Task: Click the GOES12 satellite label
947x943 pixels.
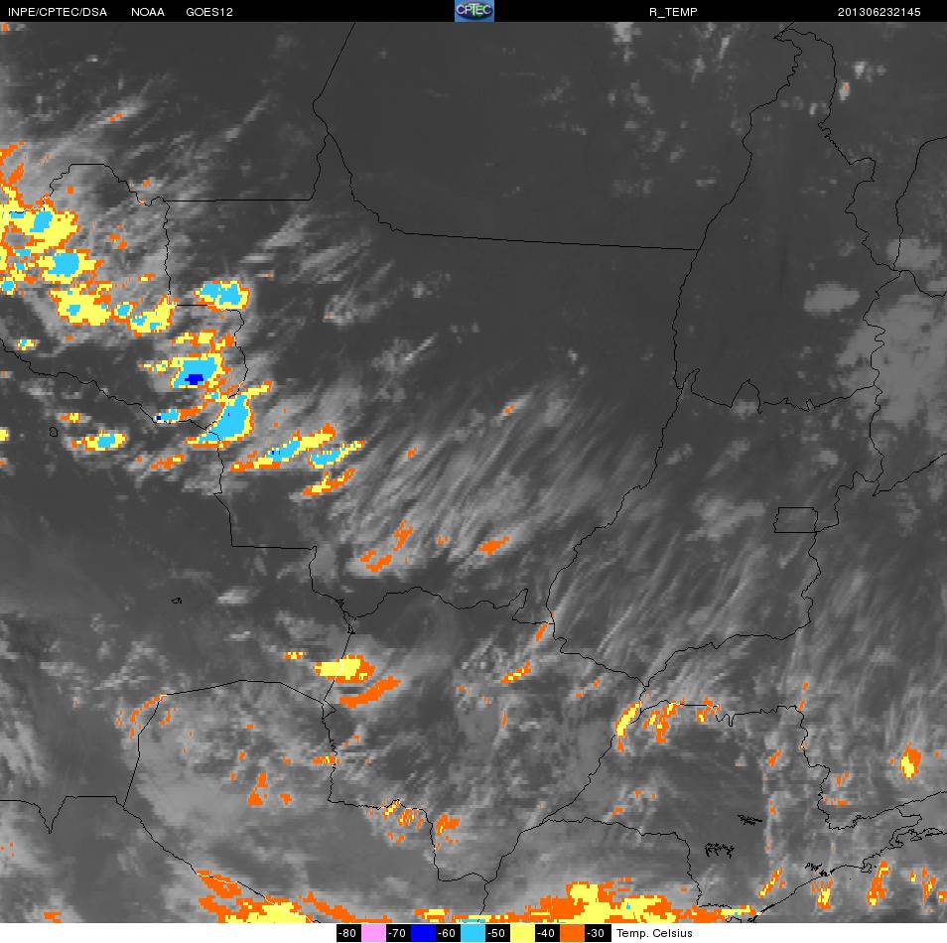Action: tap(209, 12)
